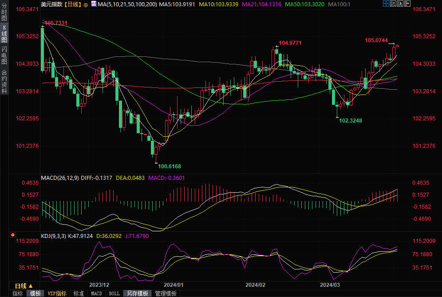Click the 指标 bottom tab

tap(18, 293)
